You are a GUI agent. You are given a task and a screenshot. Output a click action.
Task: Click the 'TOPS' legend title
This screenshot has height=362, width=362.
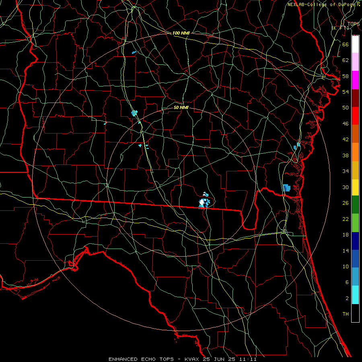[354, 24]
